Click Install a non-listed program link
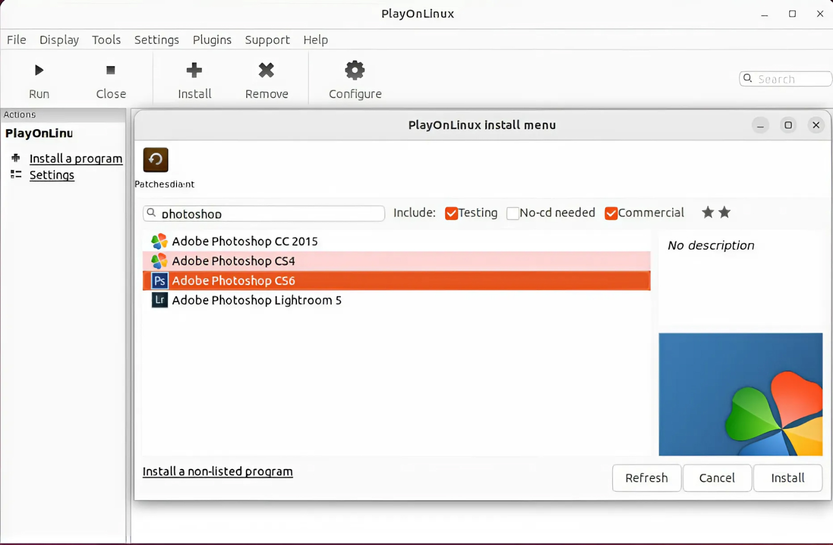 pos(217,471)
